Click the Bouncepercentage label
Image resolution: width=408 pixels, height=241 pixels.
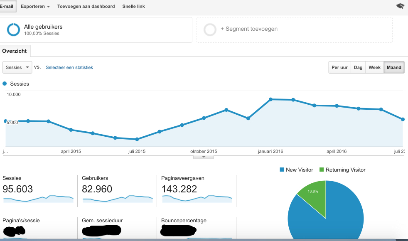(184, 221)
